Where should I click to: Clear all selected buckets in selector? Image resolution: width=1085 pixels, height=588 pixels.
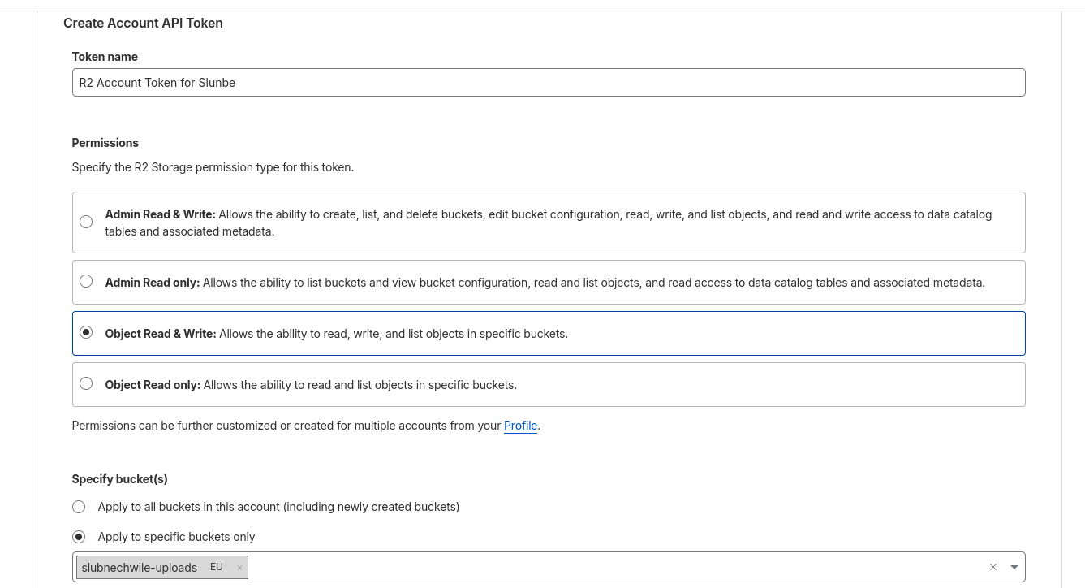pyautogui.click(x=992, y=567)
